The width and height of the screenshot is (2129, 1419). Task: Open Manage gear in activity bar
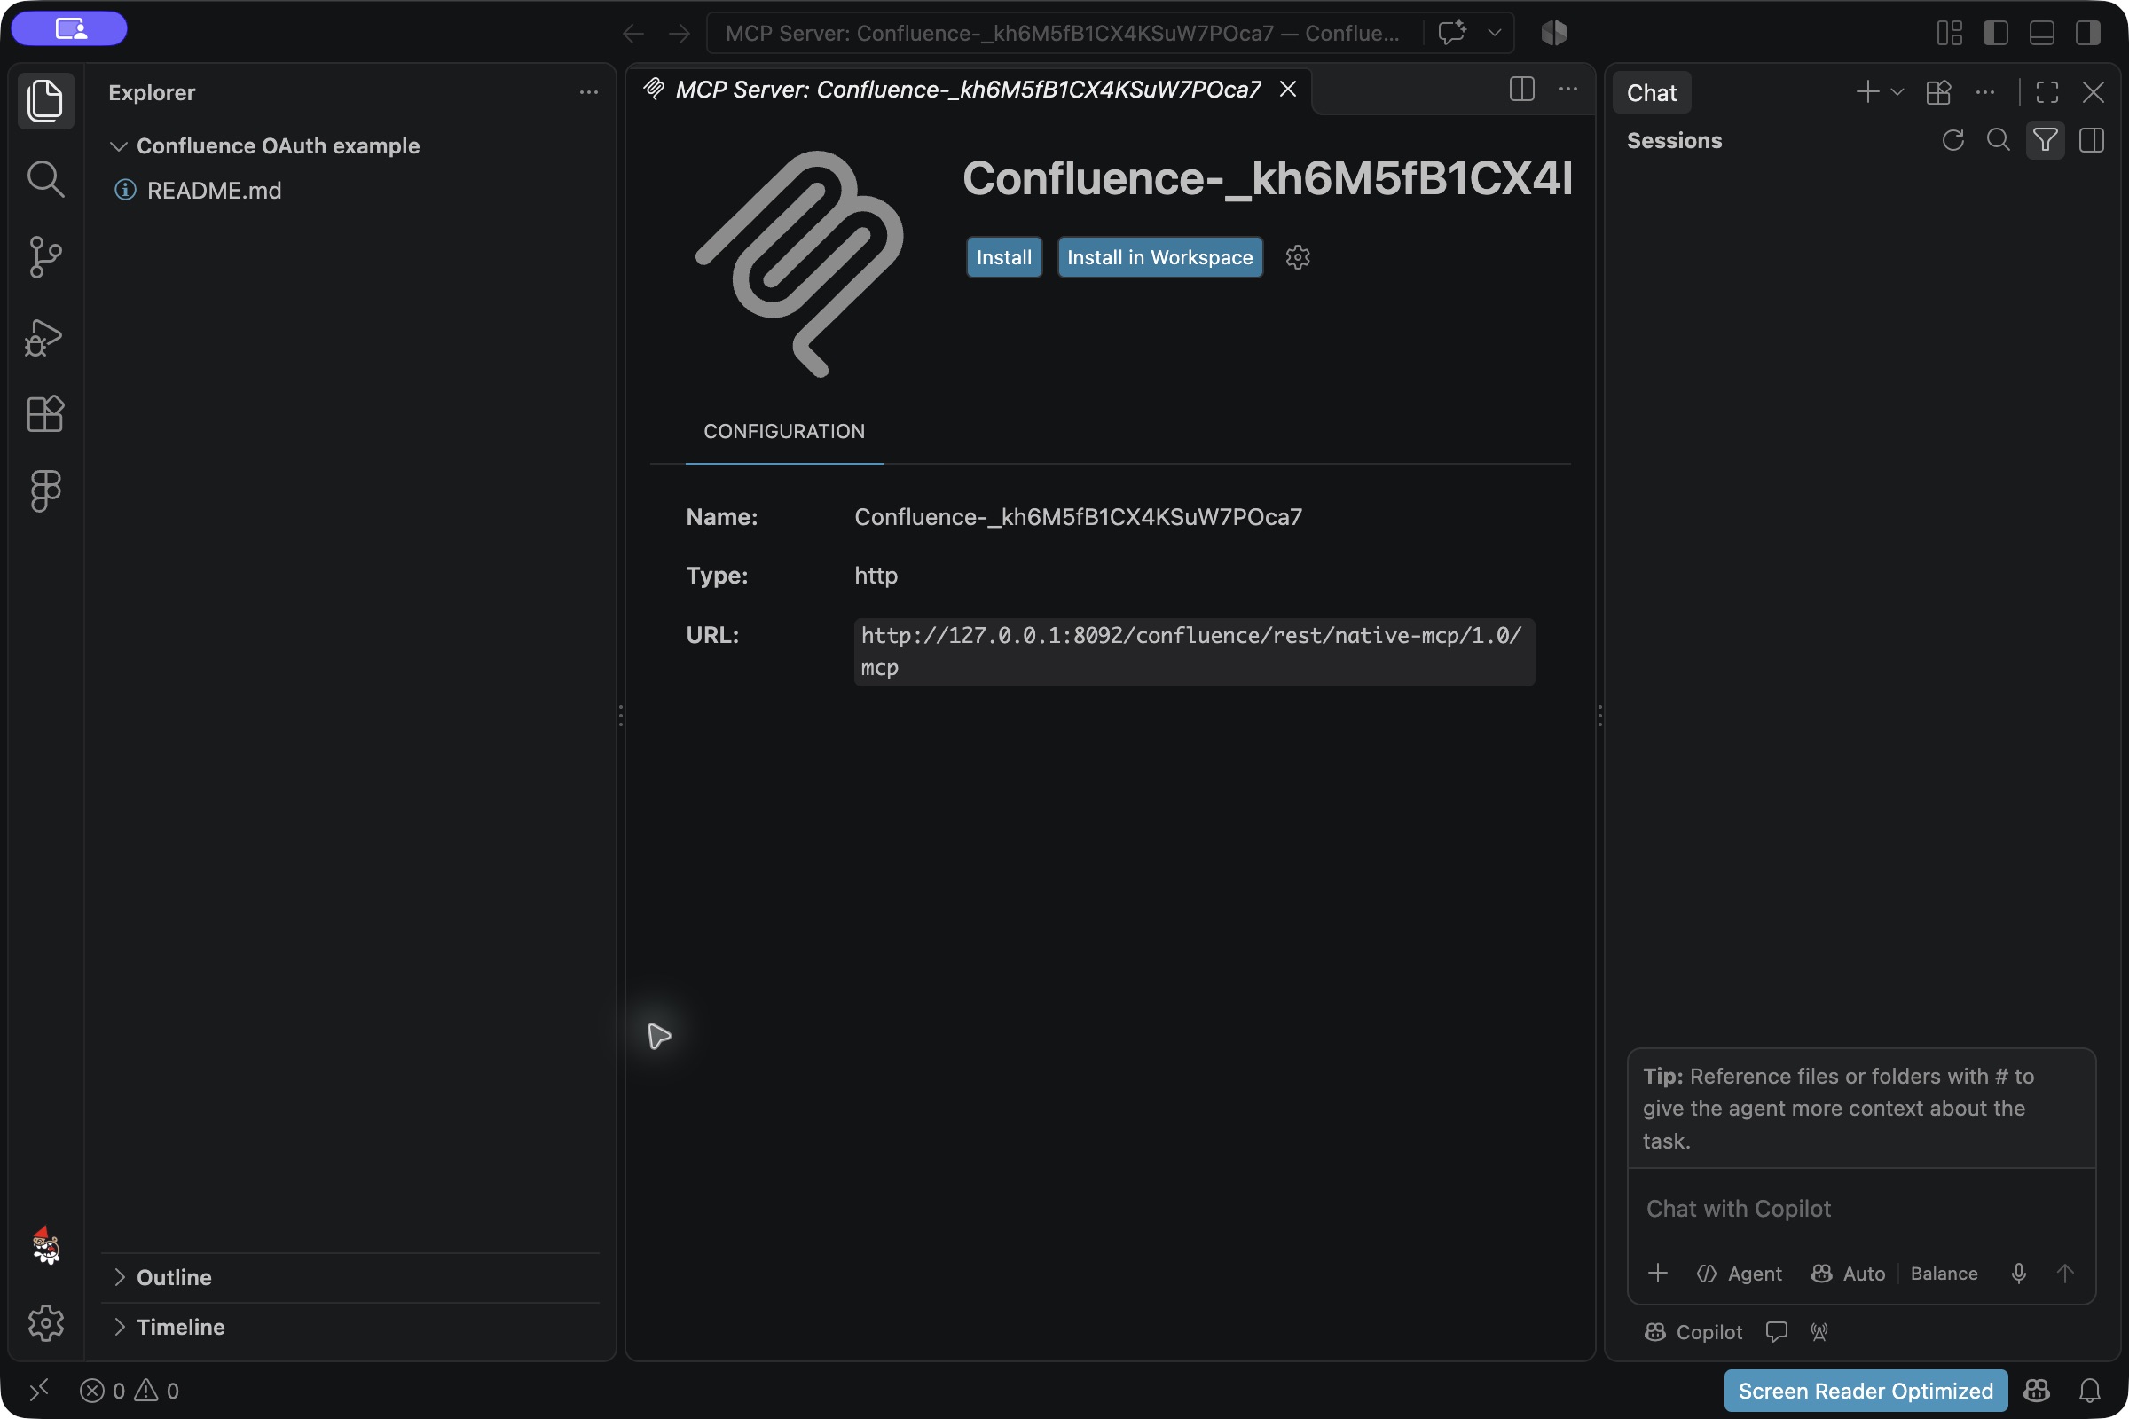coord(45,1323)
